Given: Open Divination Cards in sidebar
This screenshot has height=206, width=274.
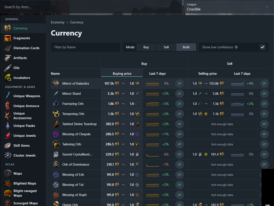Looking at the screenshot, I should [26, 48].
